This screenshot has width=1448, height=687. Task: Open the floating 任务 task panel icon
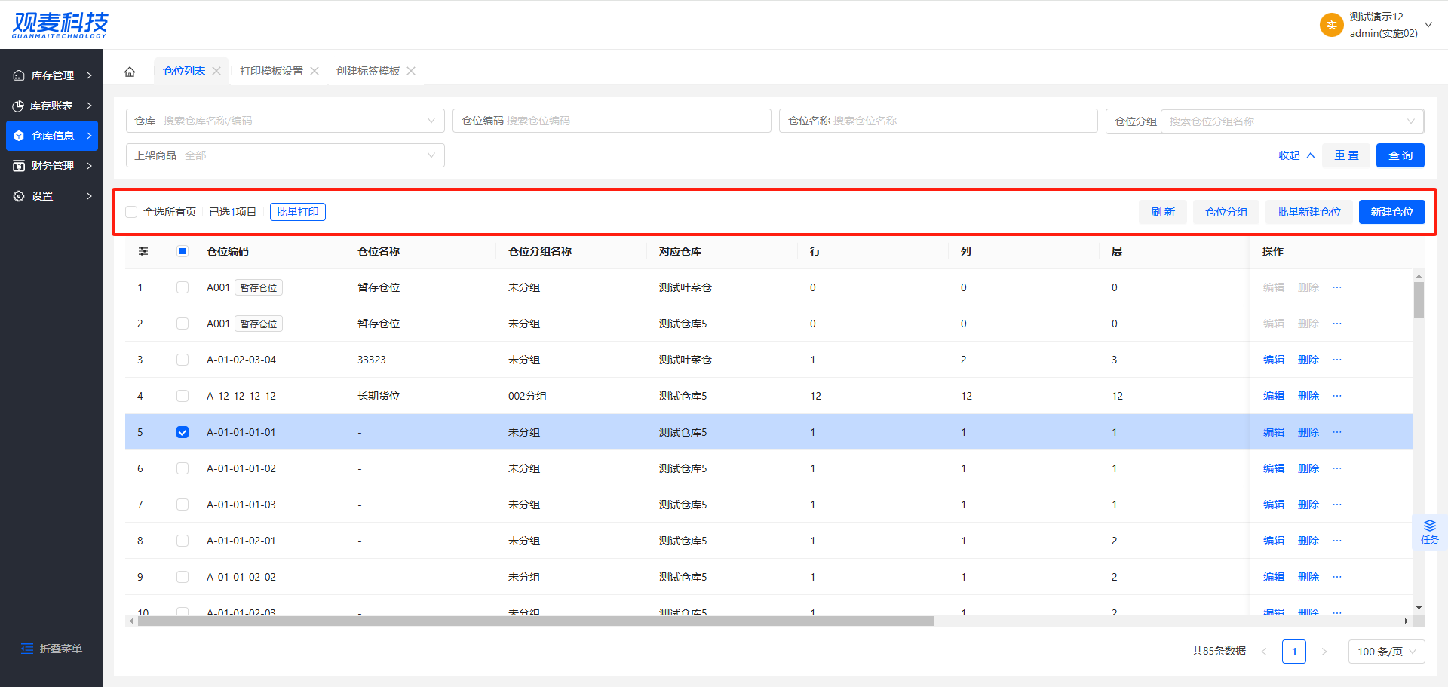[x=1429, y=531]
